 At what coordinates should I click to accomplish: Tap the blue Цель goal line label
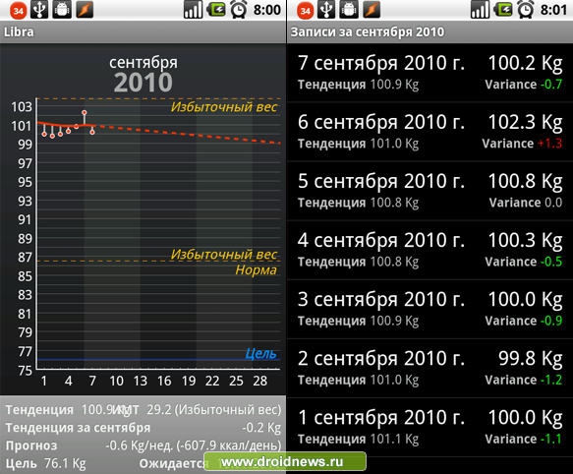click(x=260, y=353)
